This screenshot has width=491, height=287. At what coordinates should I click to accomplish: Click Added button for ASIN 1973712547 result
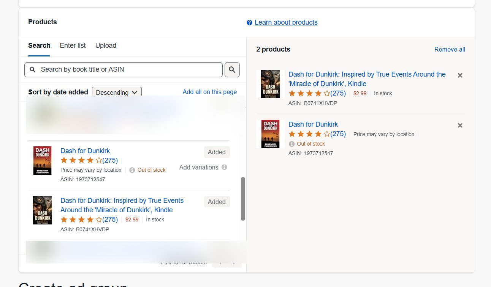pyautogui.click(x=217, y=152)
